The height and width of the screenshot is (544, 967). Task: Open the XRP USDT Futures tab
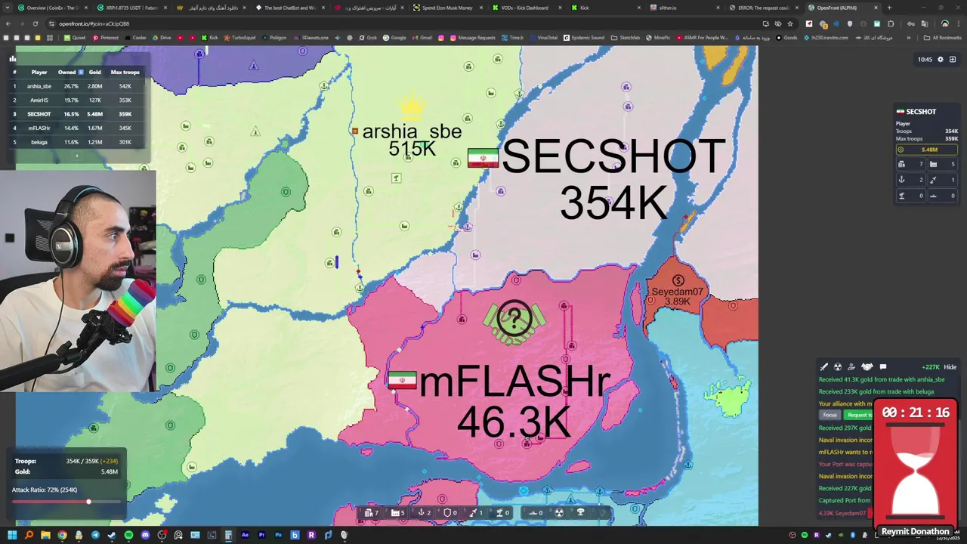coord(131,8)
